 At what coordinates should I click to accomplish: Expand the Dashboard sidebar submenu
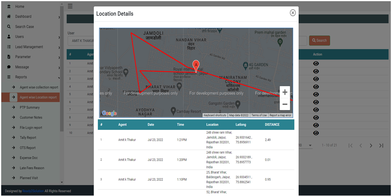pyautogui.click(x=59, y=16)
